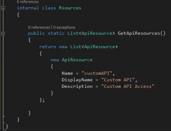Click the GetApiResources method name
This screenshot has height=131, width=171.
pyautogui.click(x=139, y=33)
